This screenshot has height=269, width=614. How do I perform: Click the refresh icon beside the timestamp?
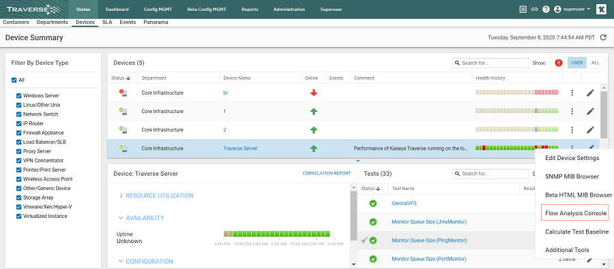pos(602,37)
